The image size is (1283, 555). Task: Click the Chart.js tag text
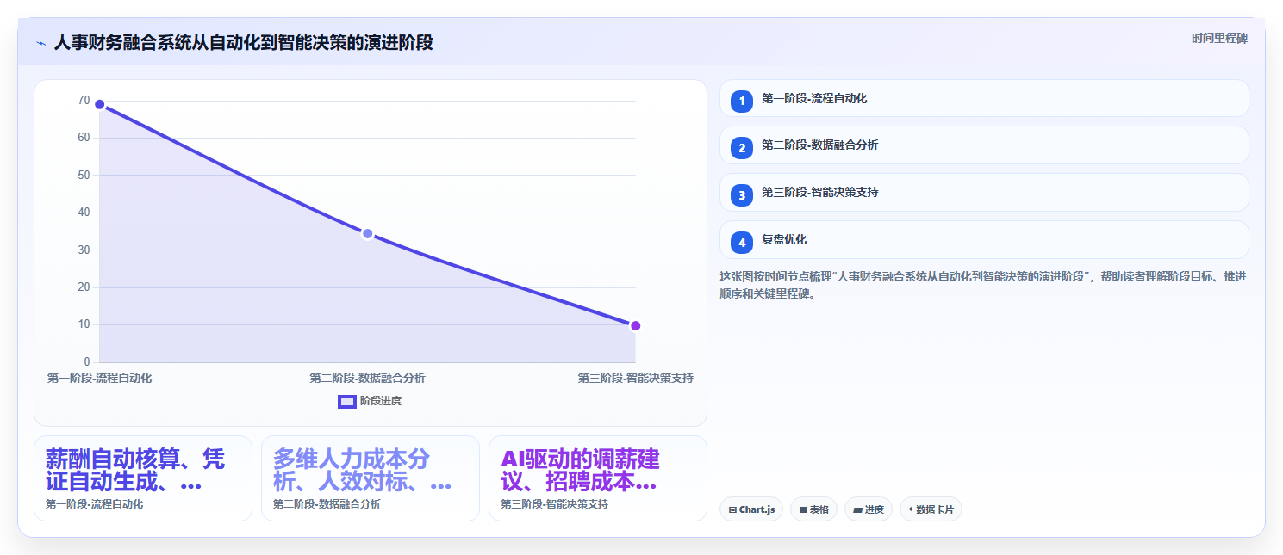[757, 509]
